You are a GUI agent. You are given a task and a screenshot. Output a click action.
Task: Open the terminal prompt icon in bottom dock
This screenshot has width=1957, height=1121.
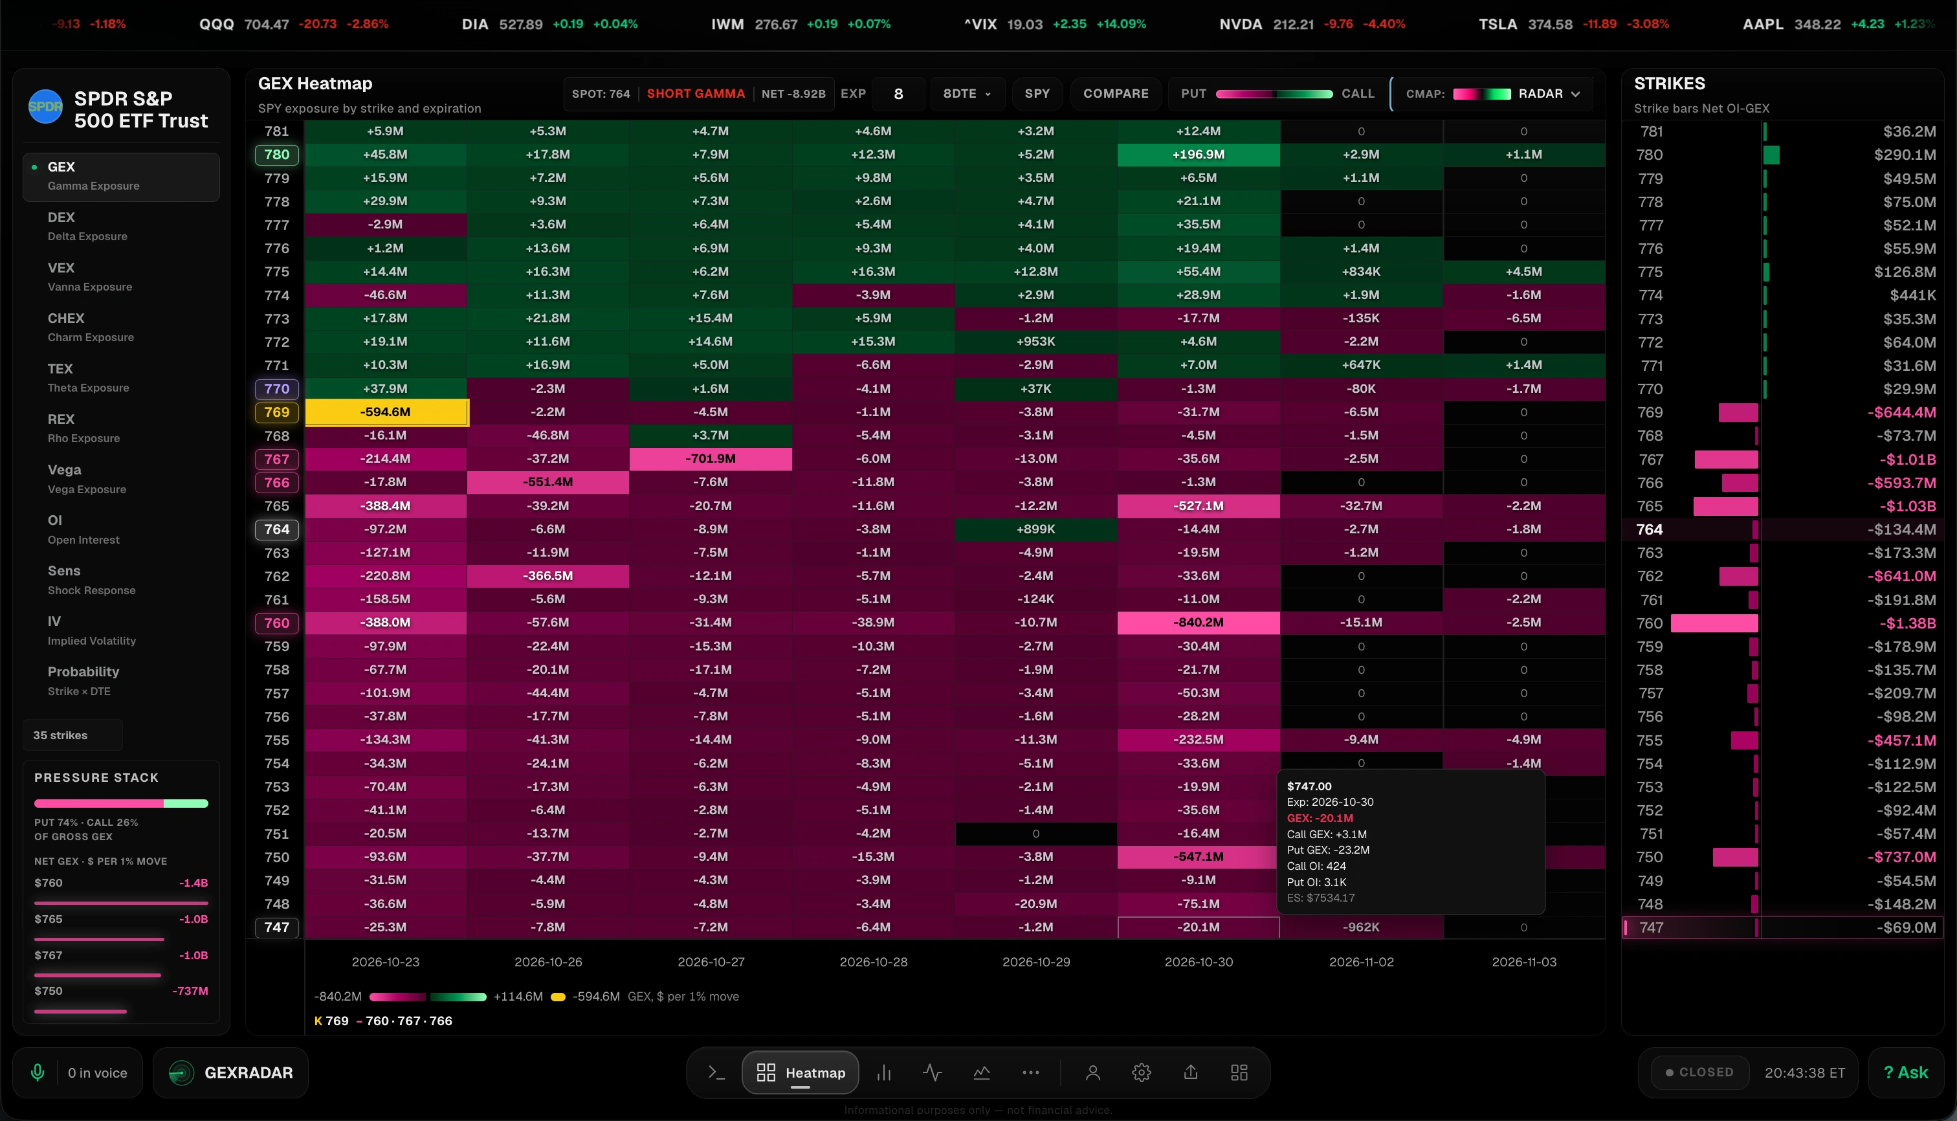coord(716,1072)
